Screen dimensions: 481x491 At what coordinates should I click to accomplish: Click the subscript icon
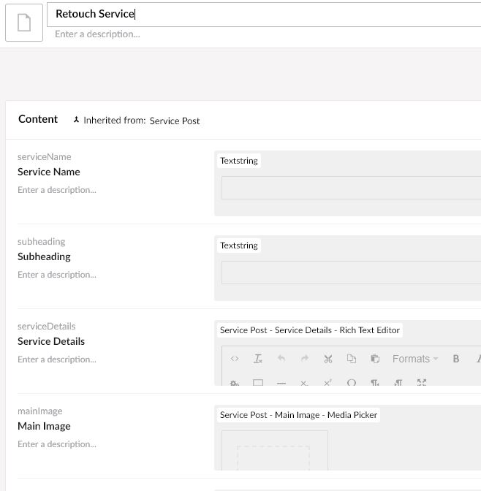tap(304, 383)
